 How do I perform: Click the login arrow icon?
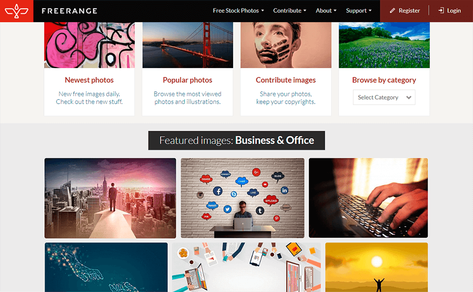441,10
